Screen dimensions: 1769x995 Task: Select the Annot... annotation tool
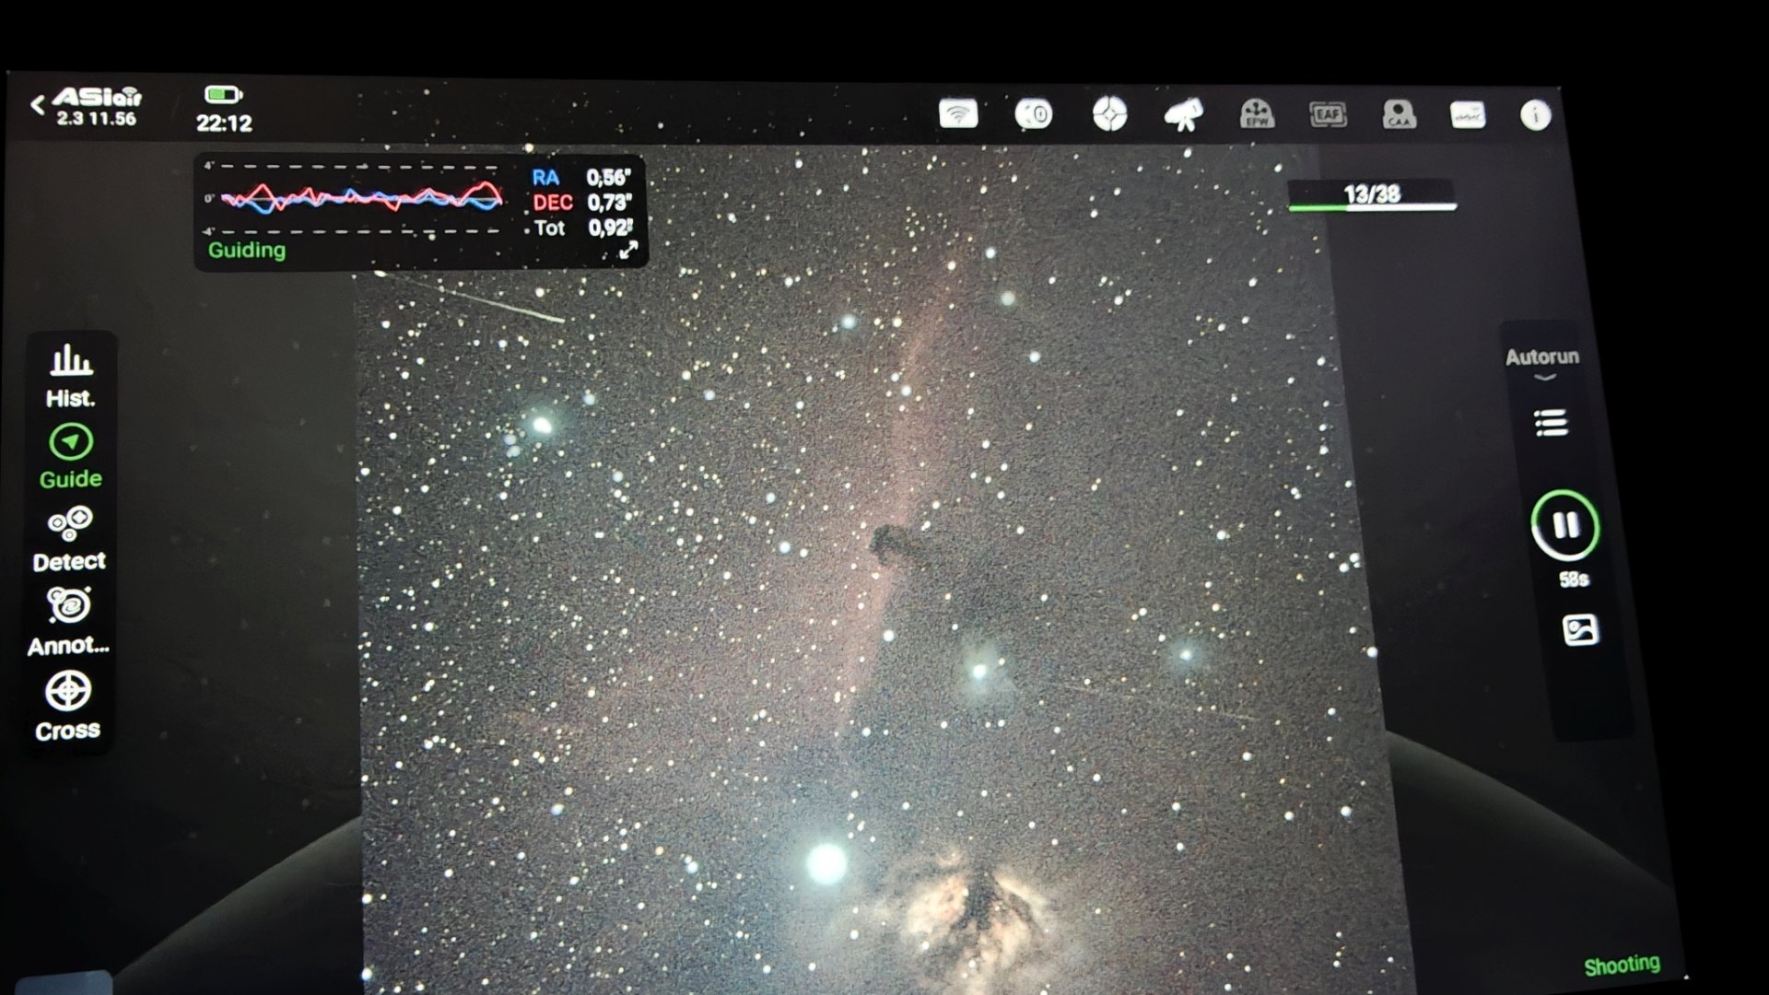click(x=68, y=622)
